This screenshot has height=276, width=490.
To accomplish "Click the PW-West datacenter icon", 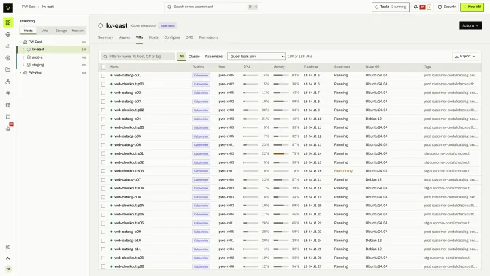I will (25, 72).
